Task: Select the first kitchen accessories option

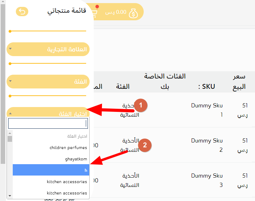Action: coord(51,181)
